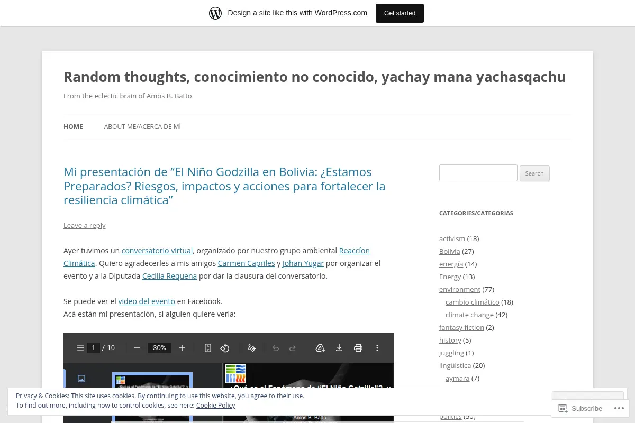Toggle the PDF viewer sidebar menu icon
The width and height of the screenshot is (635, 423).
(80, 348)
